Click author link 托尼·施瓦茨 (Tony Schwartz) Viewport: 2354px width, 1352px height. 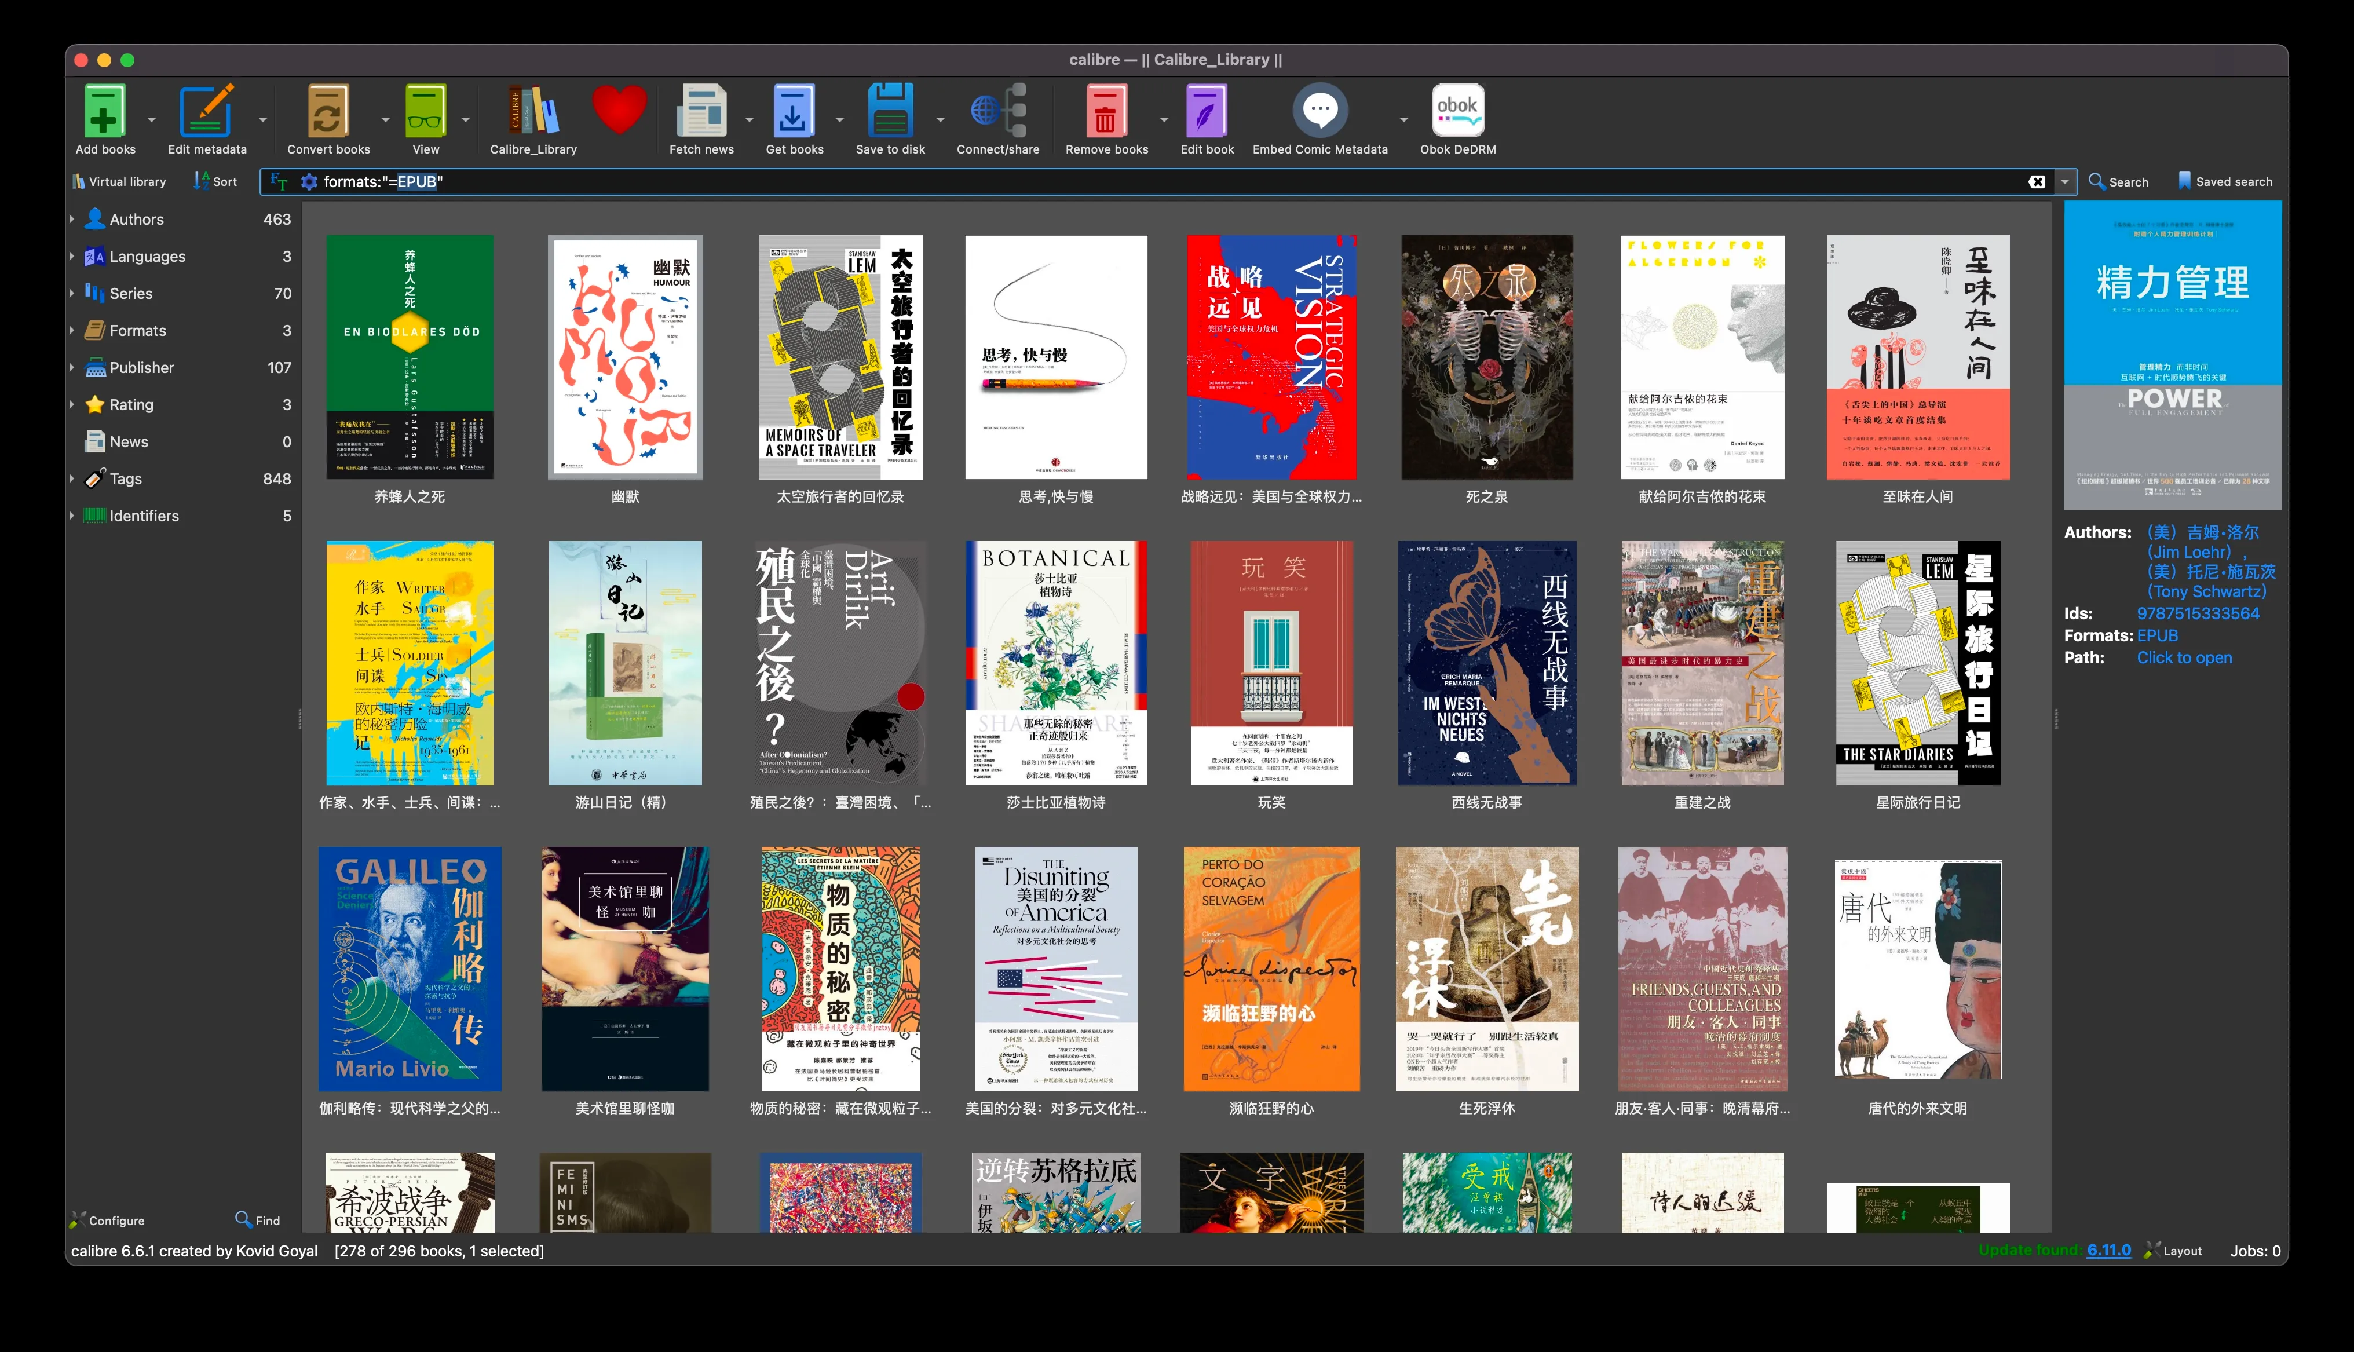pyautogui.click(x=2211, y=581)
